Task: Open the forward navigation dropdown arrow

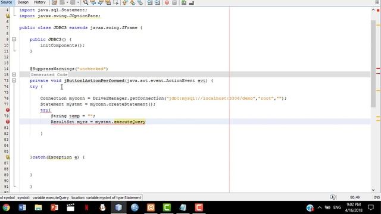Action: coord(78,2)
